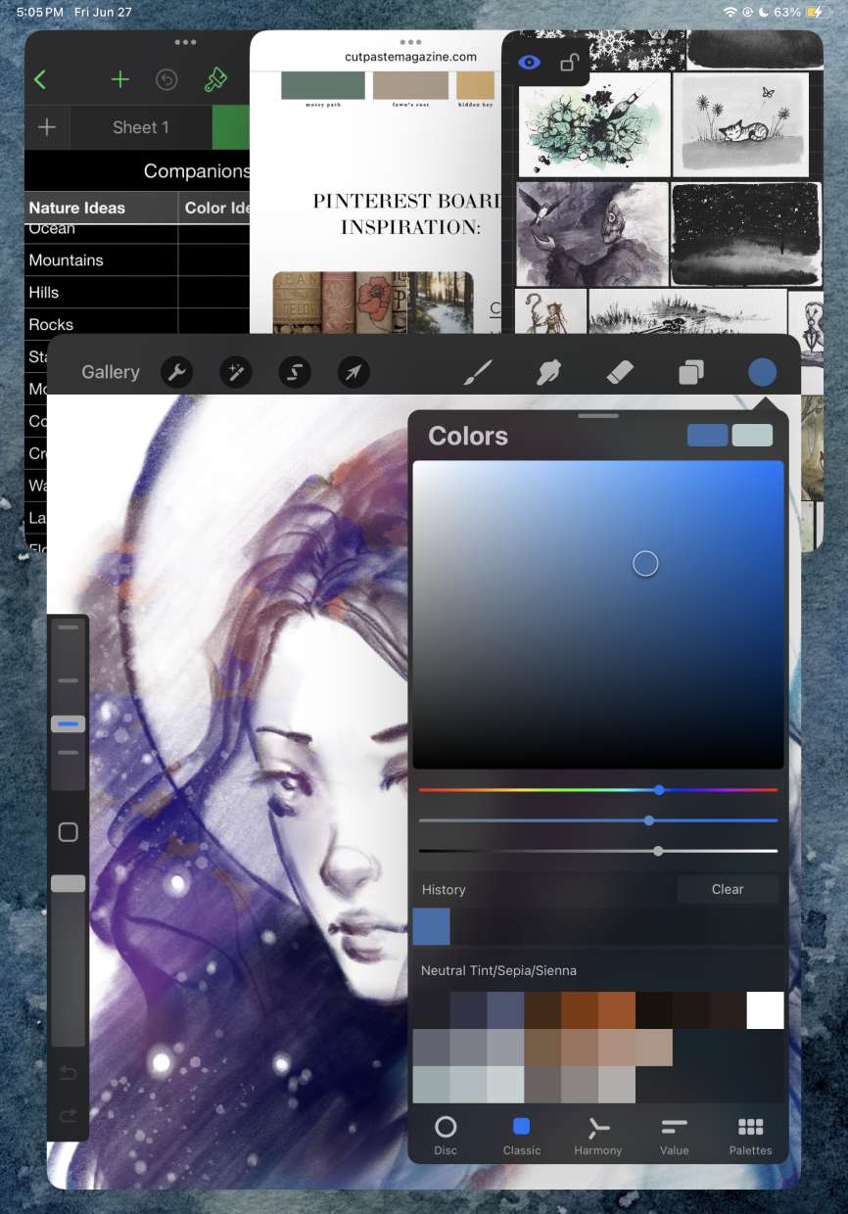
Task: Switch to the Palettes tab
Action: [750, 1136]
